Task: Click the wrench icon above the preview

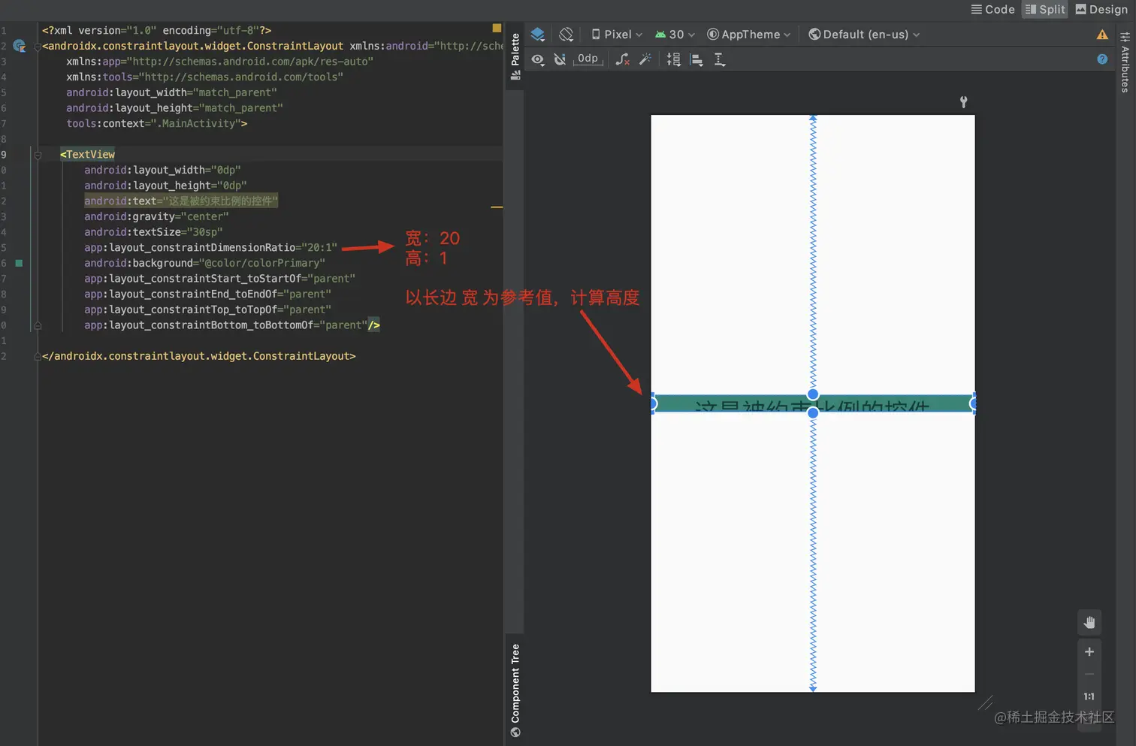Action: [x=963, y=101]
